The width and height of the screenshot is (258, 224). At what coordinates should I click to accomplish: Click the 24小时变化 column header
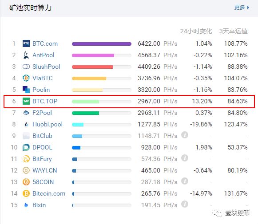coord(196,31)
